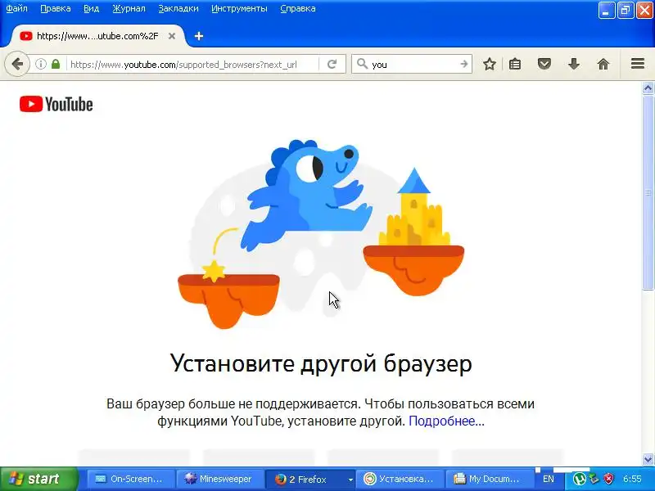The image size is (655, 491).
Task: Expand the Firefox taskbar group dropdown arrow
Action: coord(350,480)
